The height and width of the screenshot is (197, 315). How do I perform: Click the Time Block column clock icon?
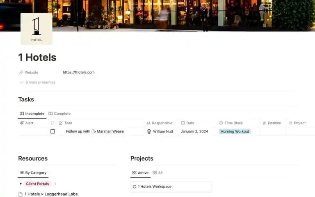[x=221, y=123]
